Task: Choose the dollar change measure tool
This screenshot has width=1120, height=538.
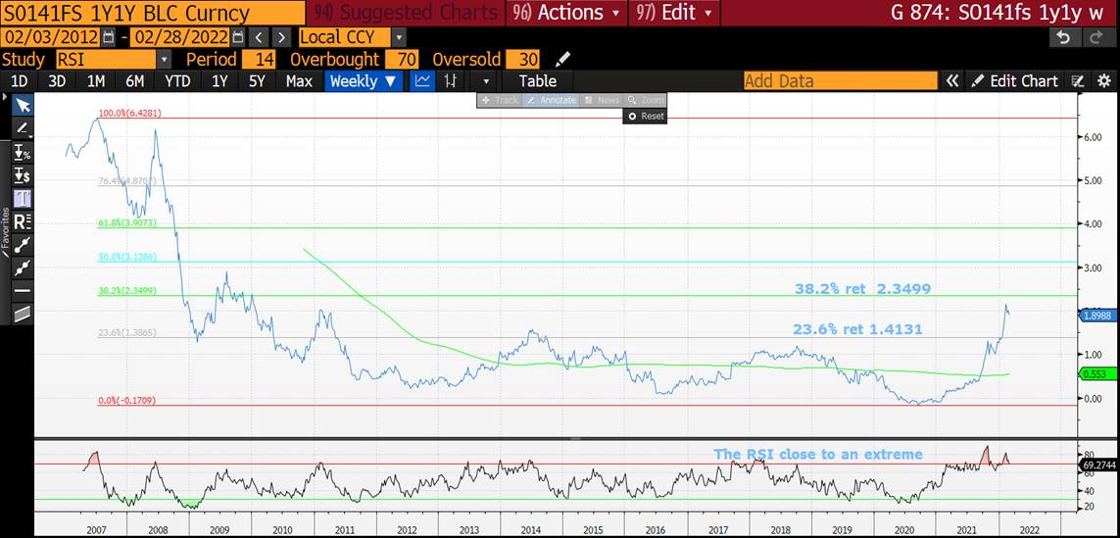Action: pos(23,175)
